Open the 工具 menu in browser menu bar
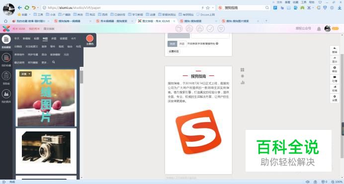 click(x=303, y=2)
